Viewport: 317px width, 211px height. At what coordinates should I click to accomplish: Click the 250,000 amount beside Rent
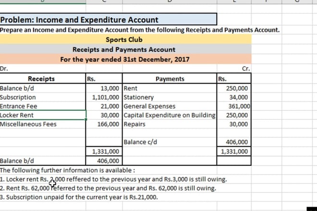tap(234, 88)
